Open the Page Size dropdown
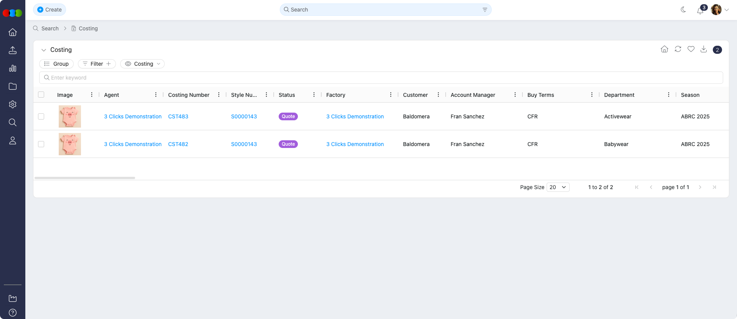 coord(558,187)
